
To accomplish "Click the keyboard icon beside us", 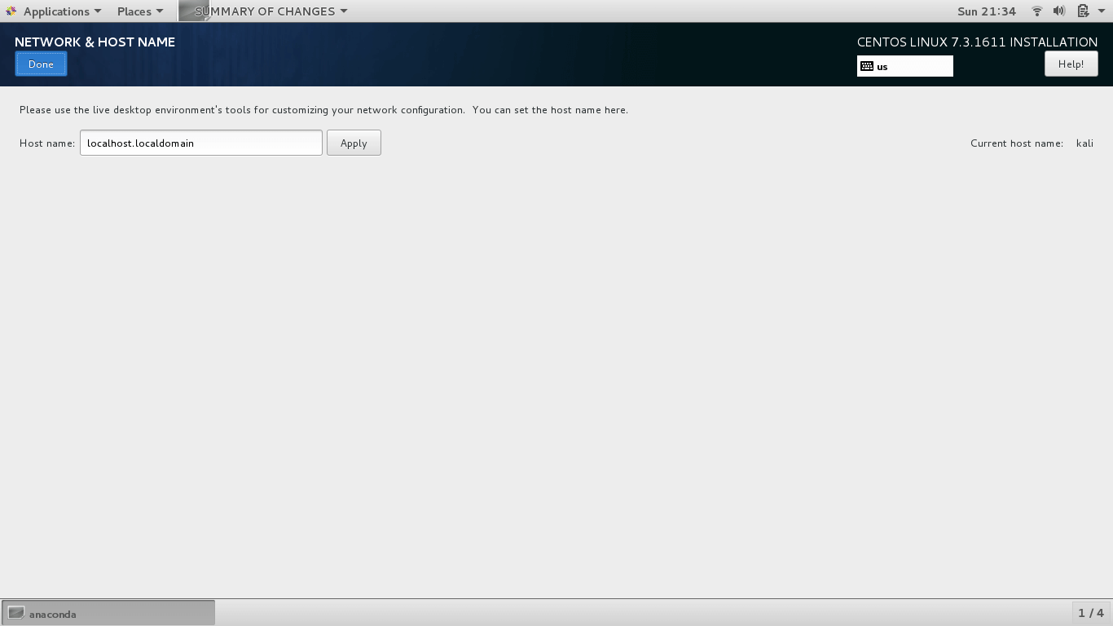I will click(867, 66).
